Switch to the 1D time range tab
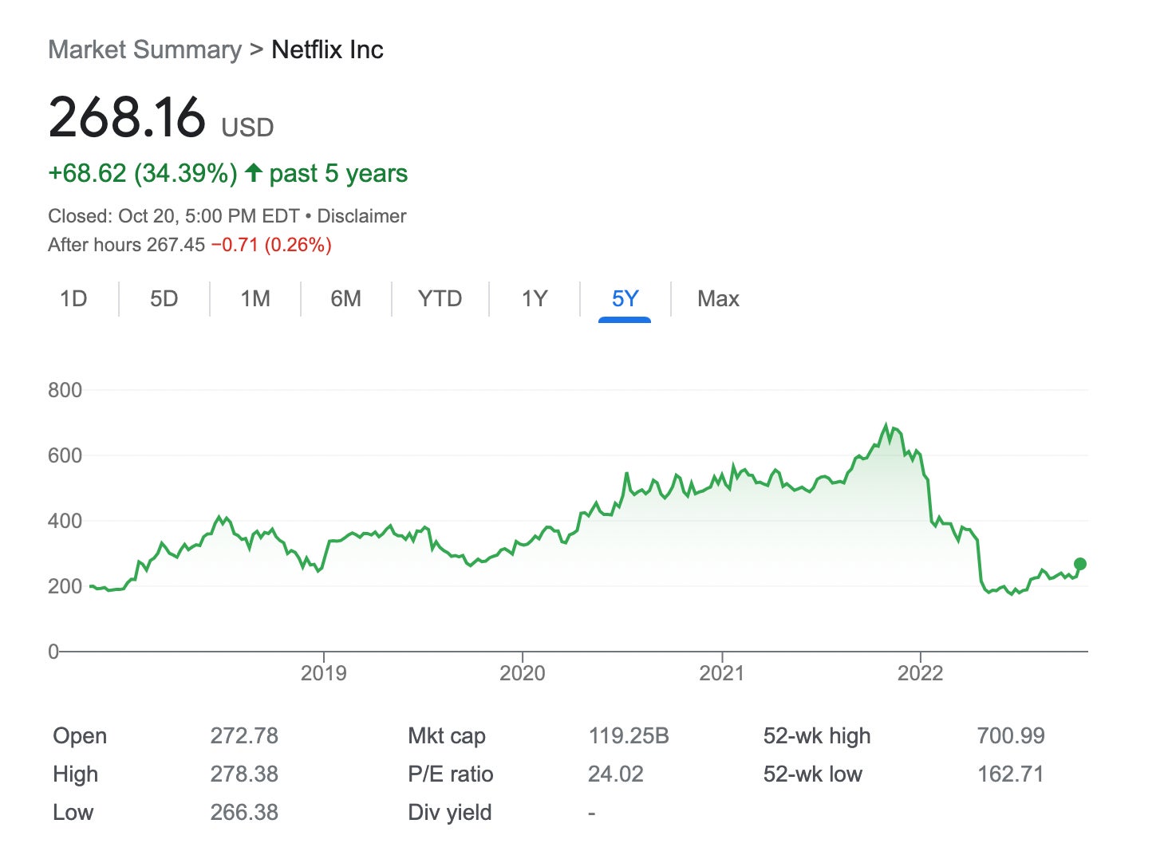1168x855 pixels. [x=73, y=299]
